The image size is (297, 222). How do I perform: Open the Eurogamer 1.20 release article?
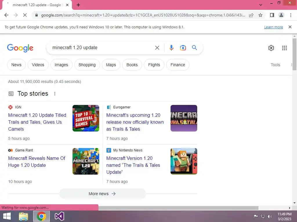tap(135, 122)
